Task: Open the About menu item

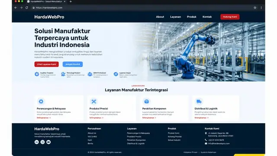Action: coord(160,17)
